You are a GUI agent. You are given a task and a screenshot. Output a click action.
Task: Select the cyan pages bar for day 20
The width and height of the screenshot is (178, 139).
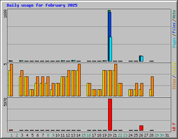pyautogui.click(x=111, y=49)
